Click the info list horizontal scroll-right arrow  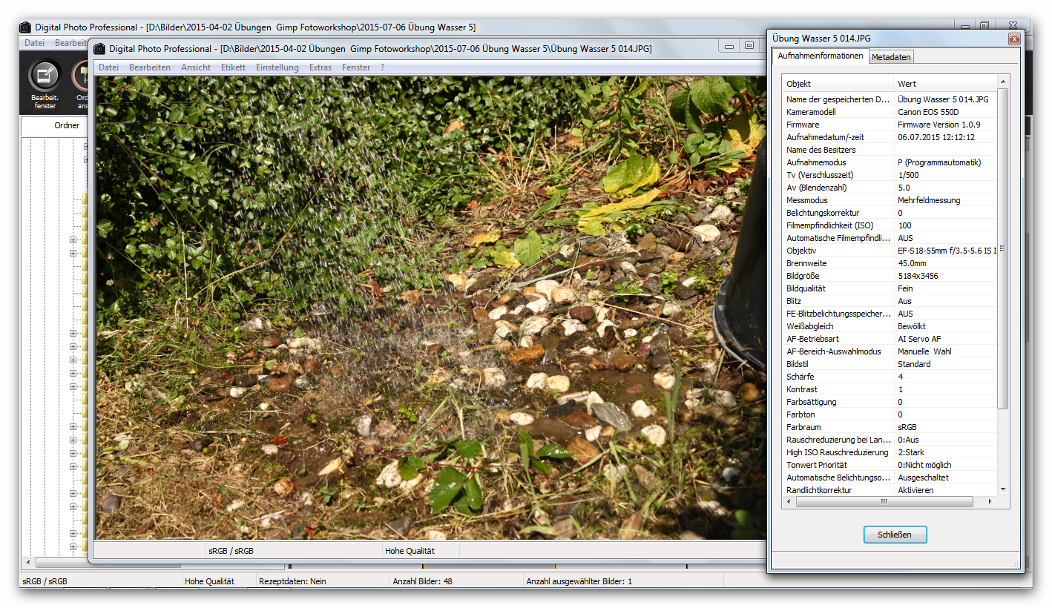click(991, 502)
